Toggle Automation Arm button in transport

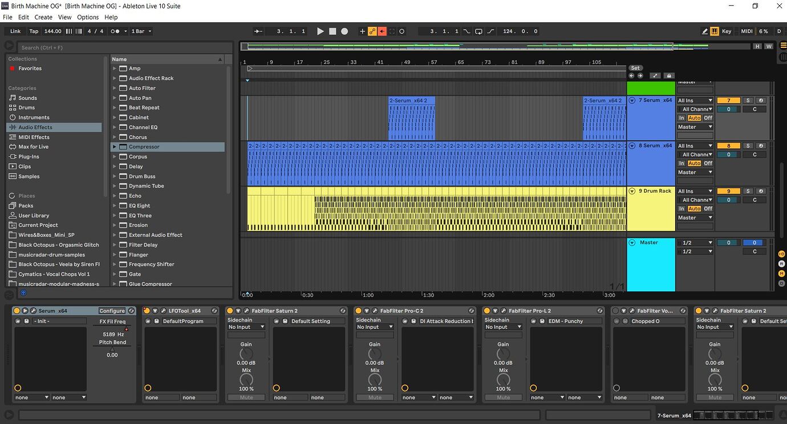click(x=372, y=31)
